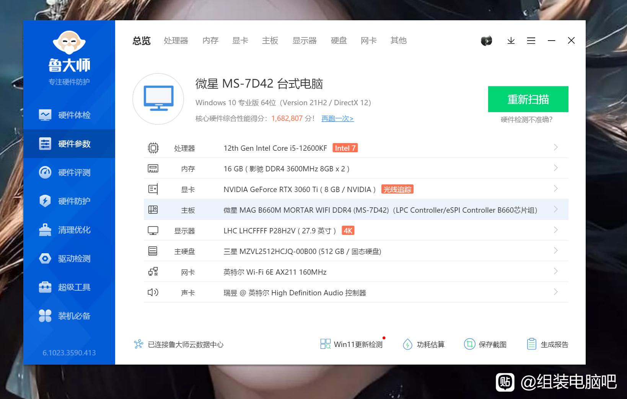Expand the 主硬盘 row chevron
This screenshot has height=399, width=627.
556,251
